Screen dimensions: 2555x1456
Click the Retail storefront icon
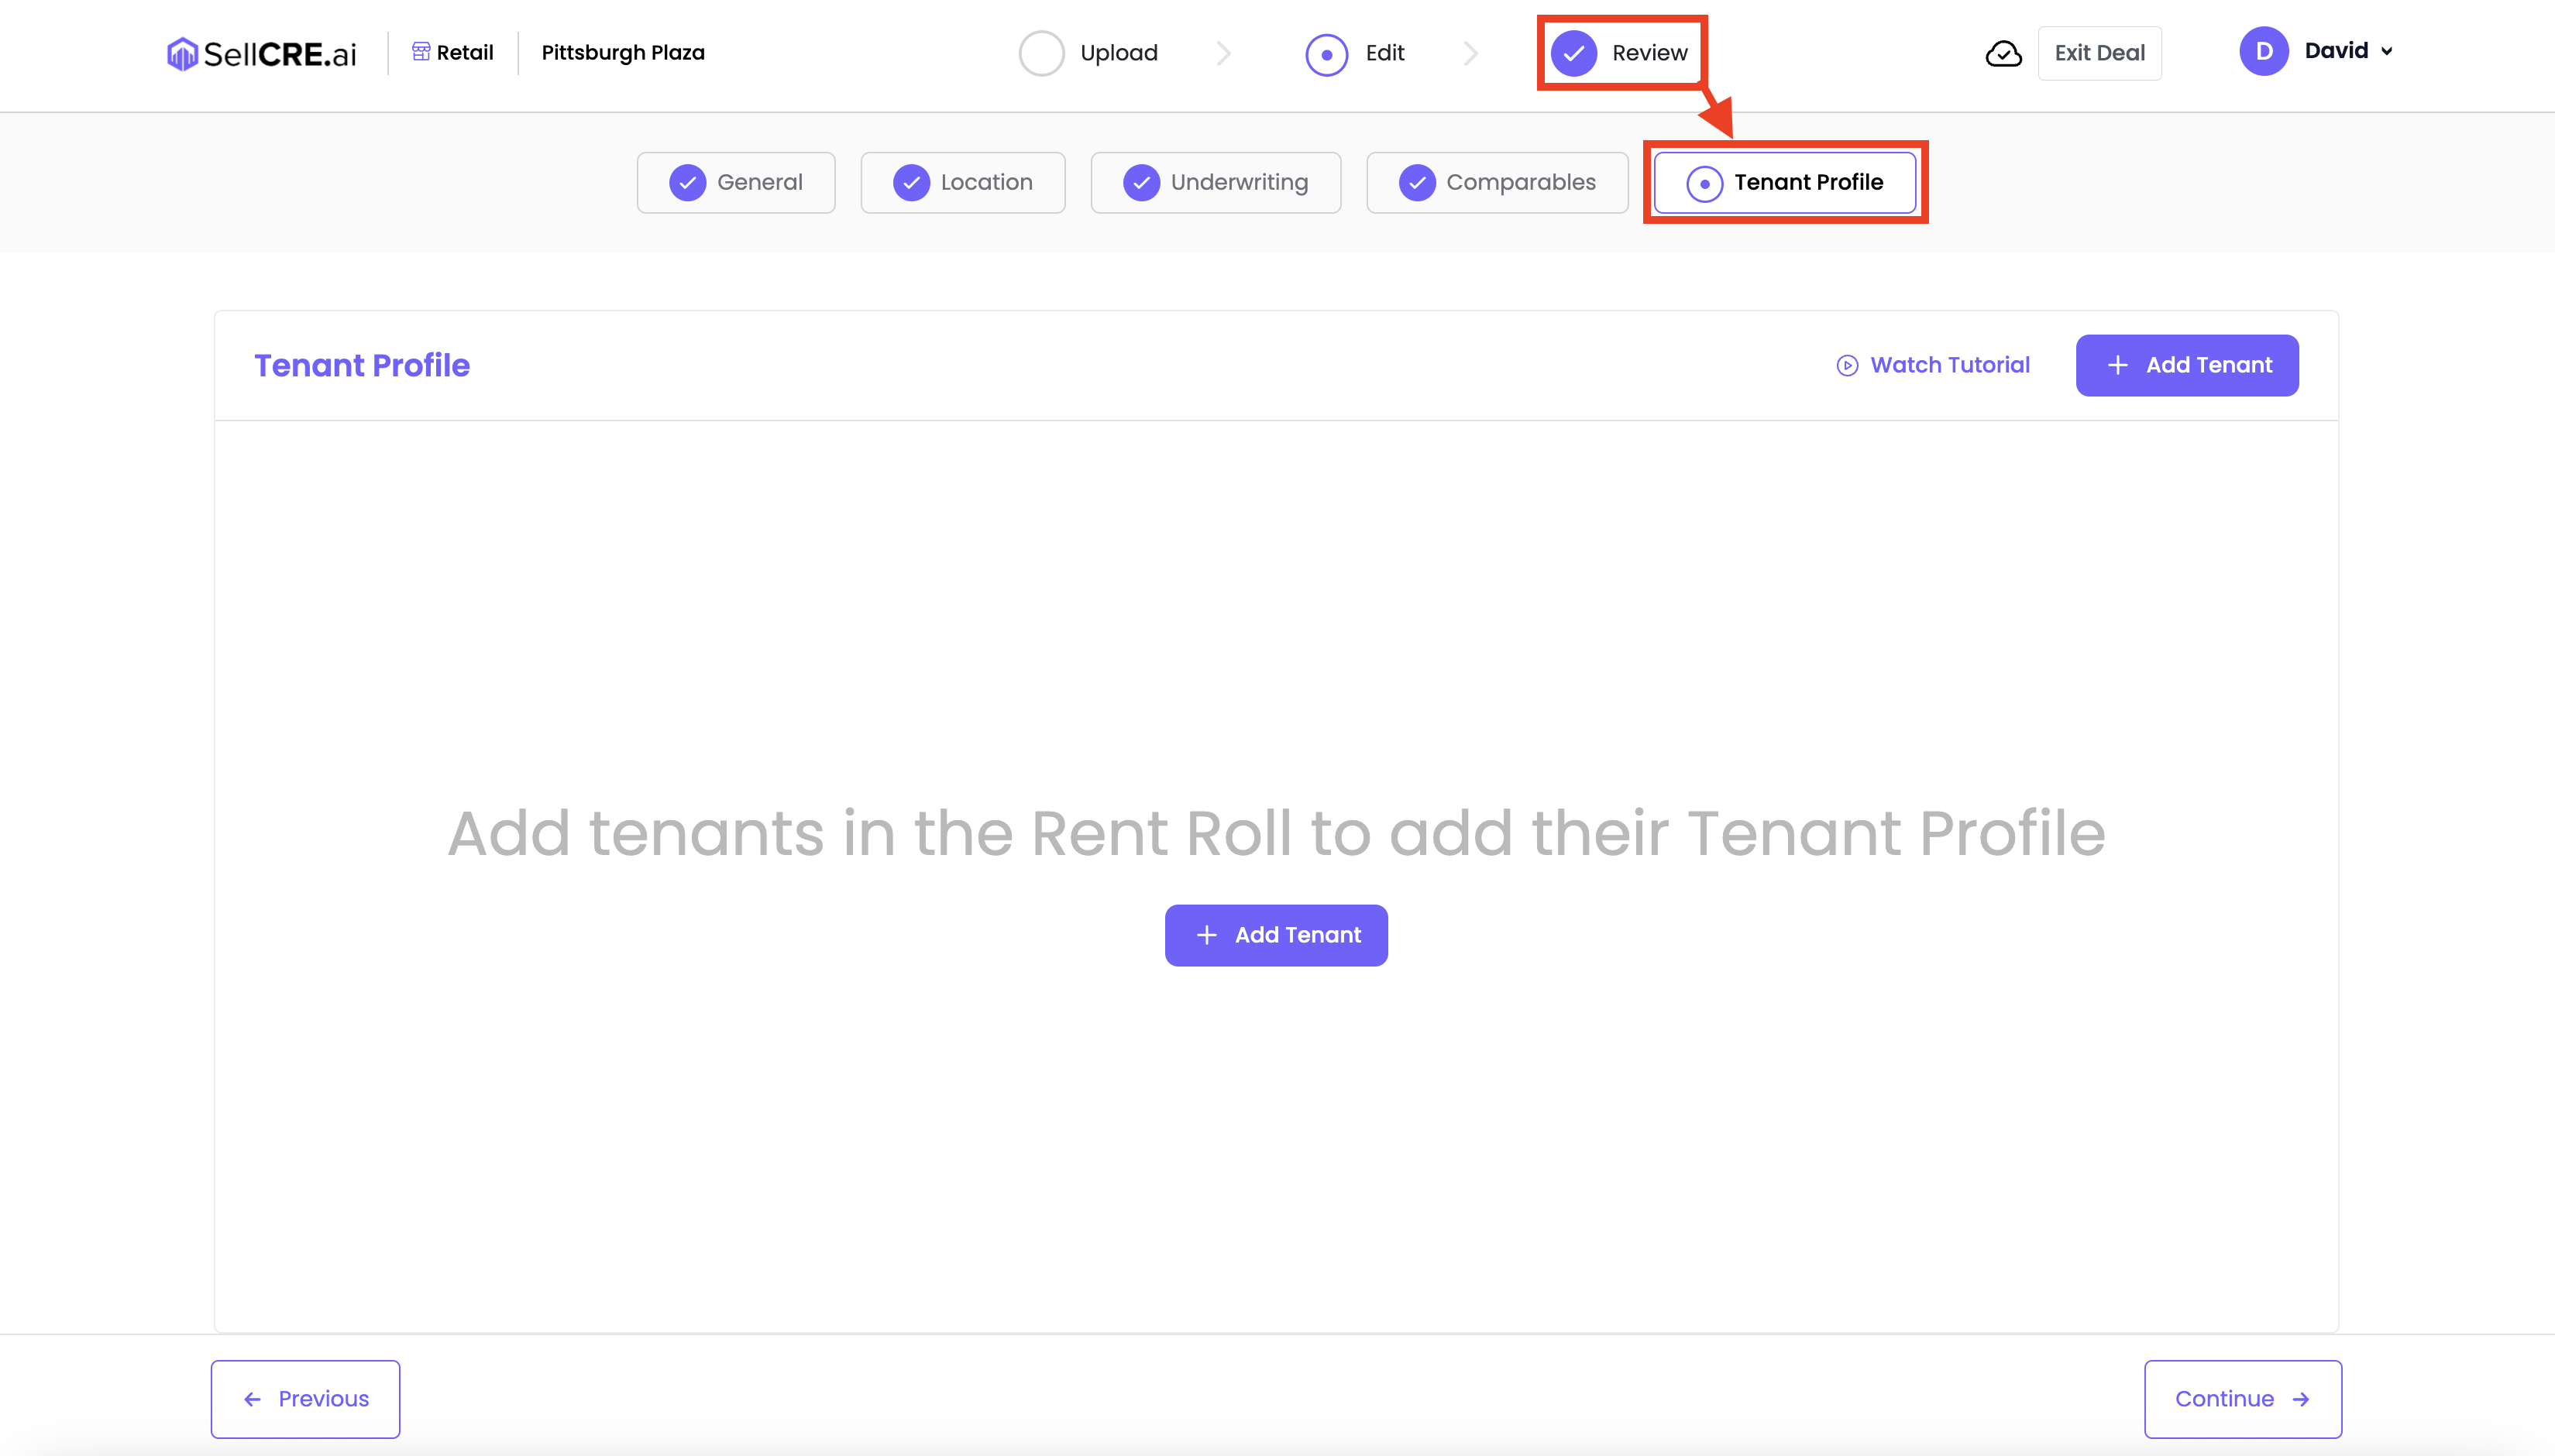tap(421, 52)
